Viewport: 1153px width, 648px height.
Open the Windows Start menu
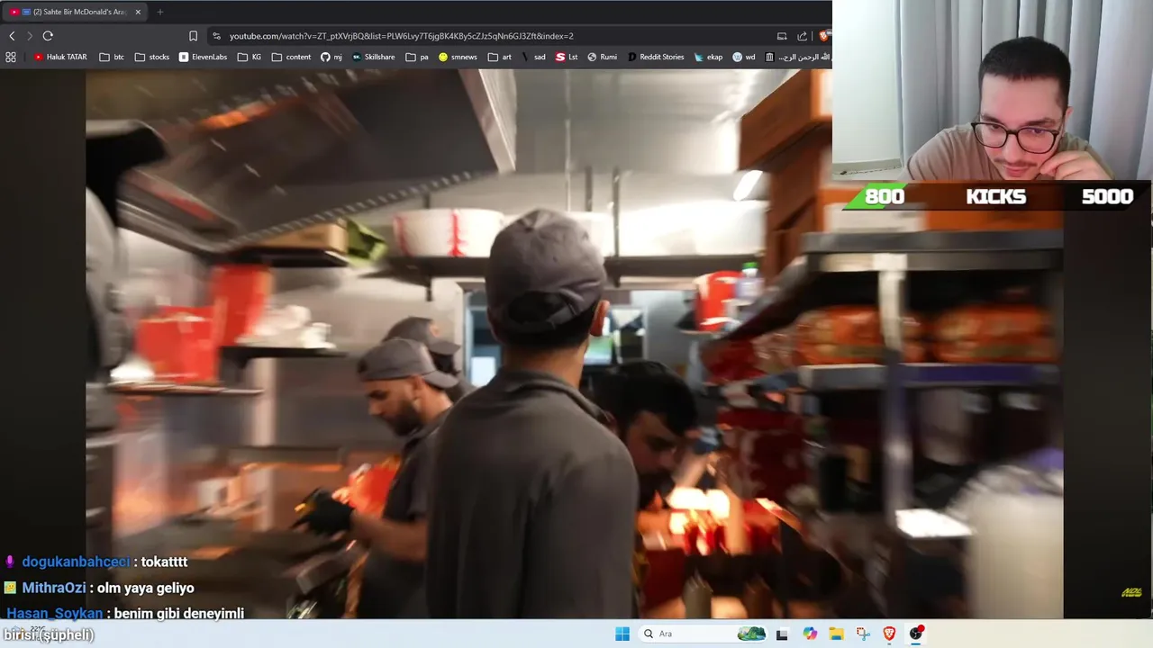622,634
